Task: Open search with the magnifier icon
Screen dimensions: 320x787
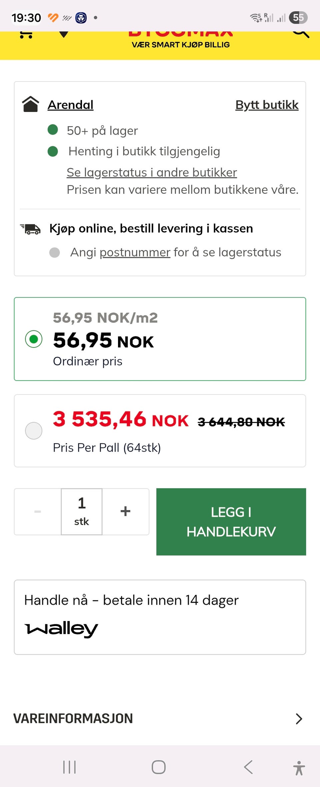Action: [x=301, y=34]
